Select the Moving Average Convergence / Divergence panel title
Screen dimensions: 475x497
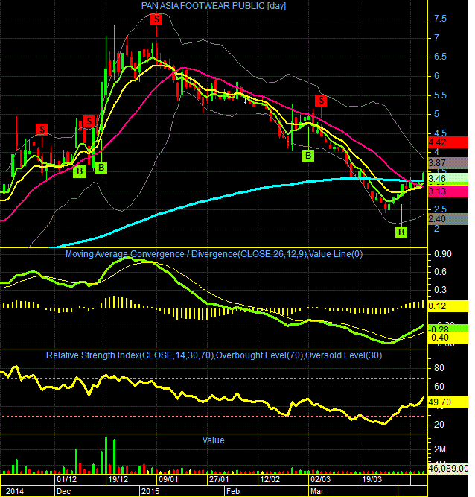click(x=214, y=254)
